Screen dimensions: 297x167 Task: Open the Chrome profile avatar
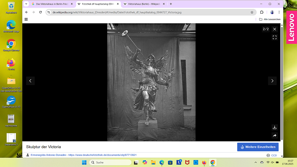click(272, 12)
